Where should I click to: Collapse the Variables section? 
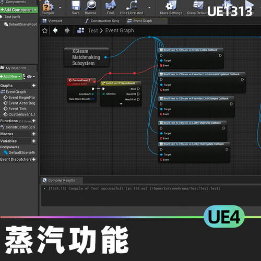pyautogui.click(x=8, y=141)
